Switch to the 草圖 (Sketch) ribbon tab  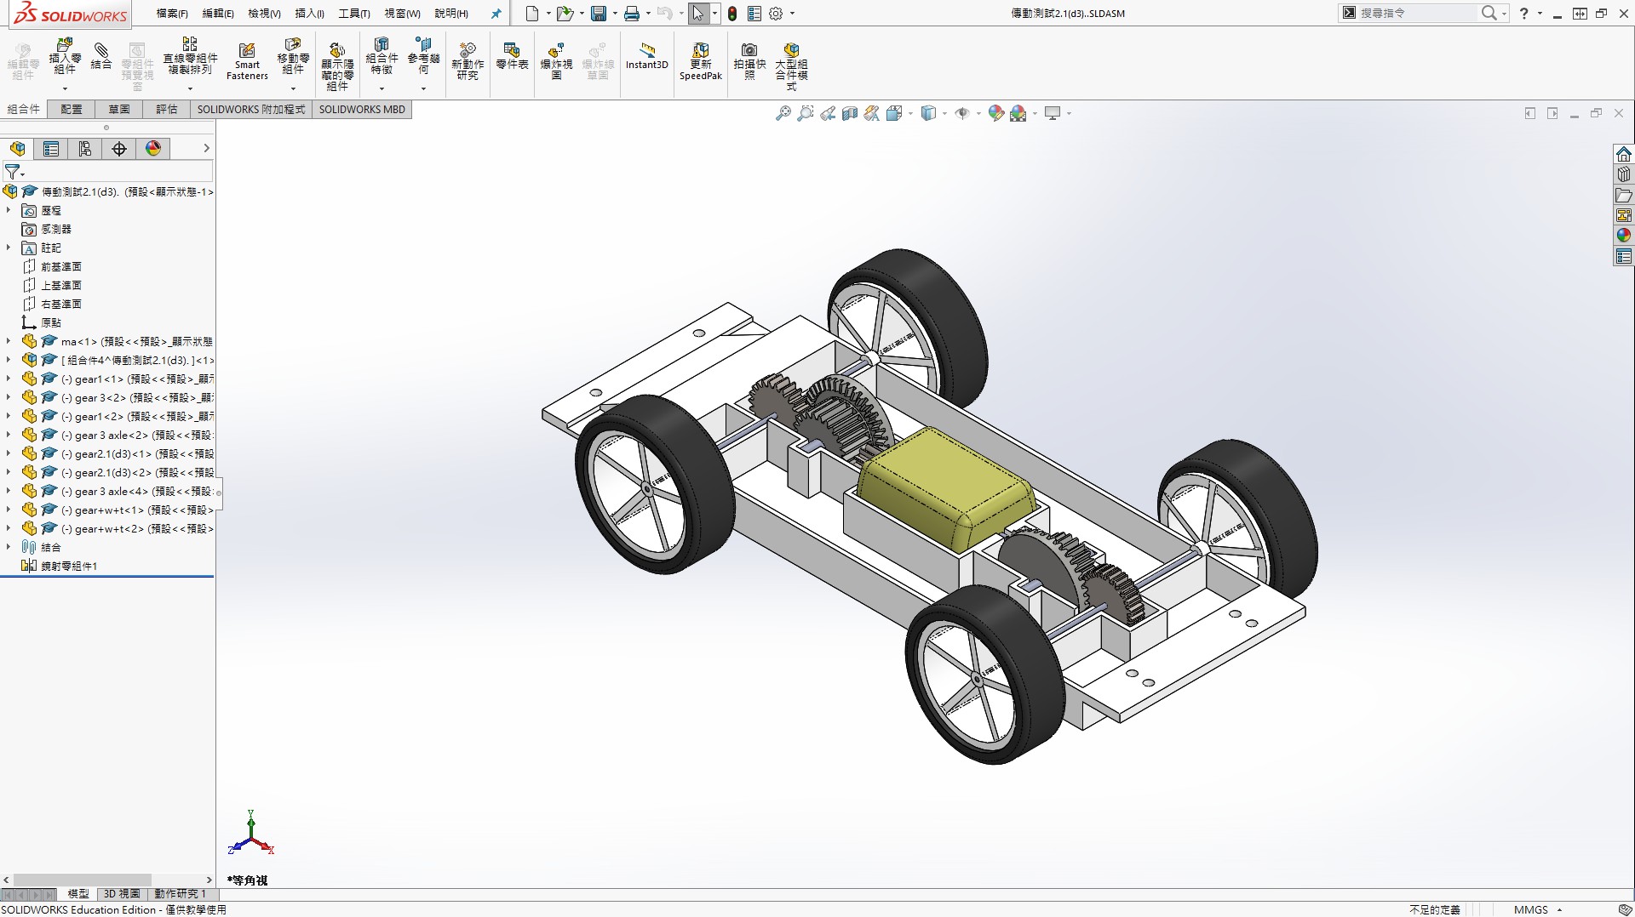[119, 110]
